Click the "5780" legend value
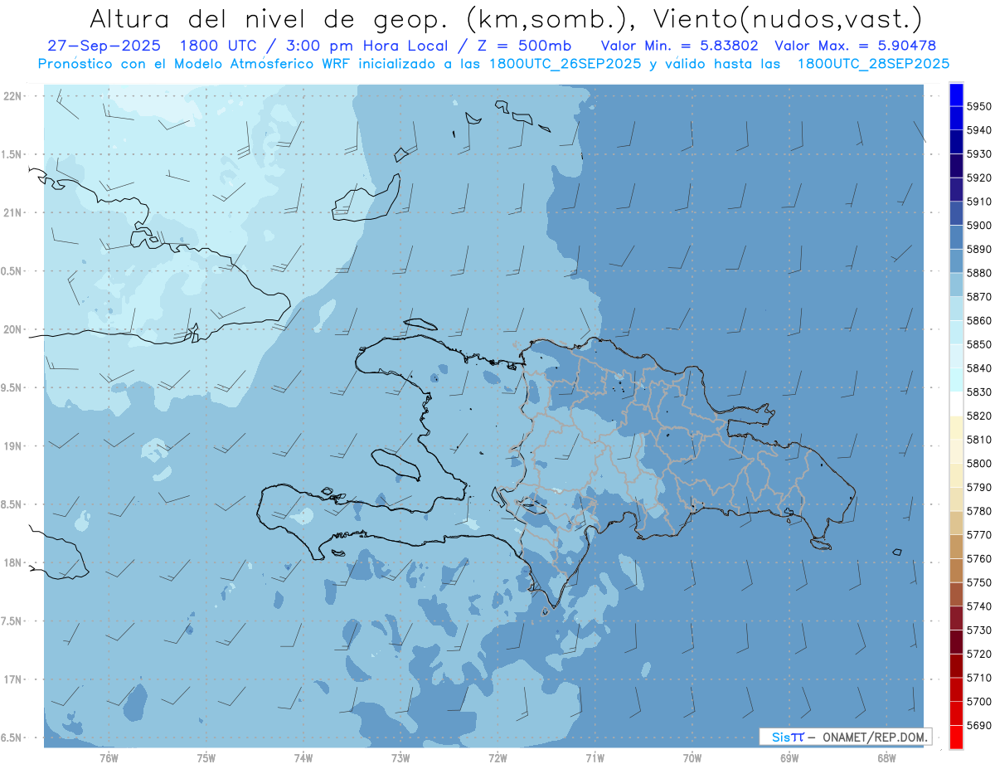This screenshot has width=995, height=769. [x=979, y=511]
